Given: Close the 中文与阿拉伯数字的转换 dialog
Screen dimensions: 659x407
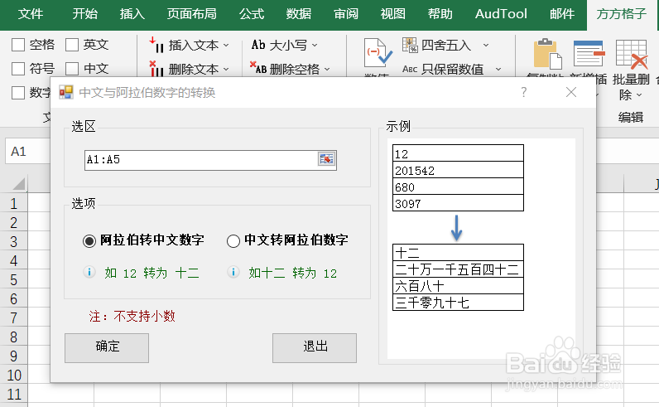Looking at the screenshot, I should coord(570,92).
